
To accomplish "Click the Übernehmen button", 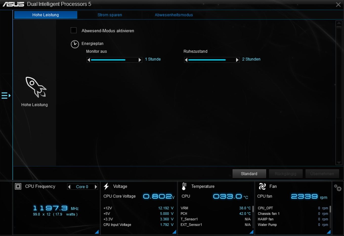I will (322, 174).
